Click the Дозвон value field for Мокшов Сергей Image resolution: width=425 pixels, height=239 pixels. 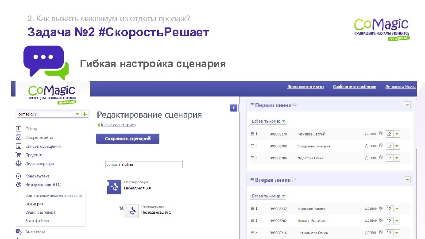pyautogui.click(x=389, y=134)
